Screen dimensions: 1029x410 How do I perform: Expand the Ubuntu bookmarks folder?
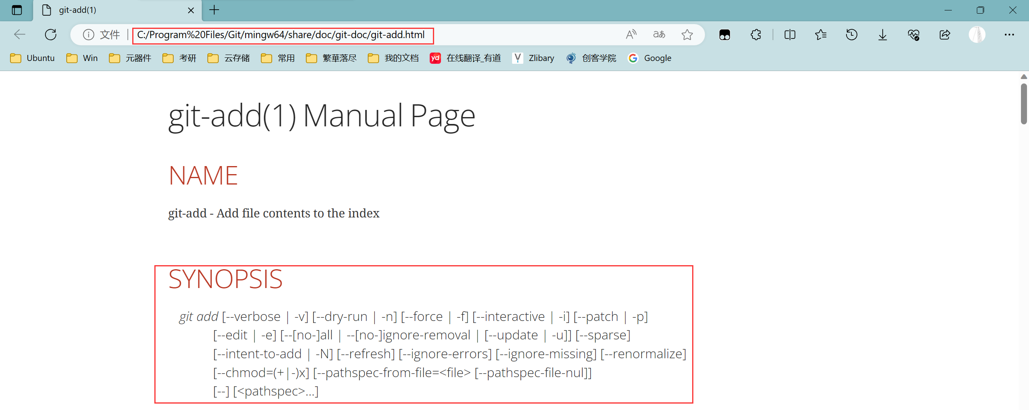click(33, 58)
